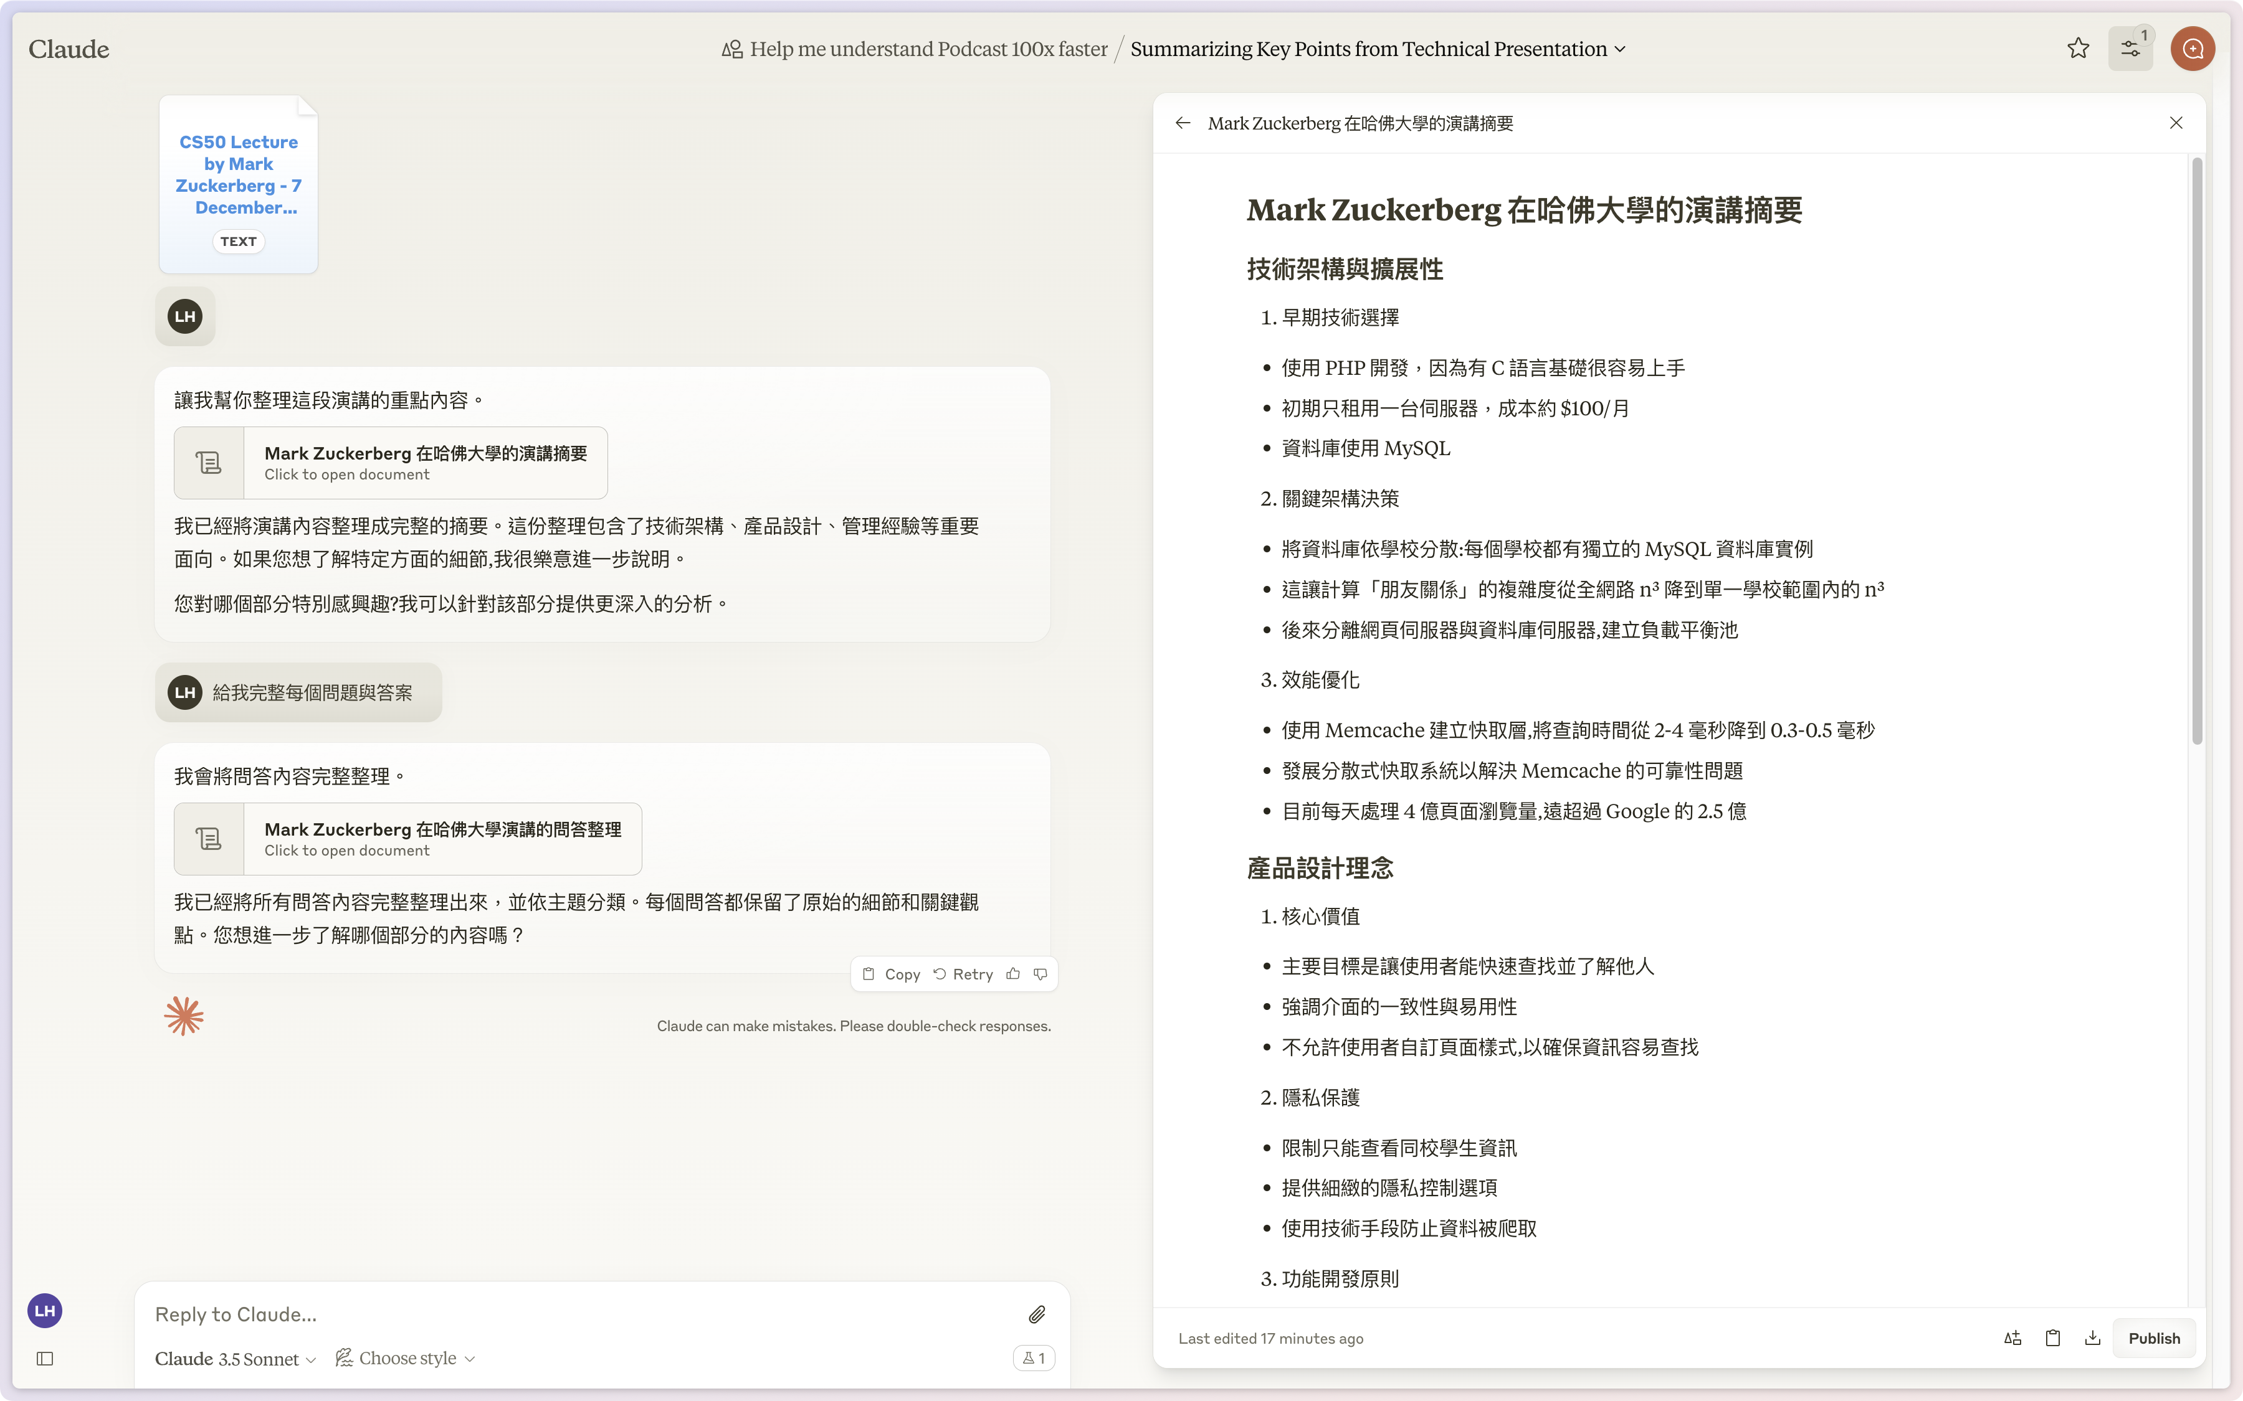Expand conversation title dropdown
This screenshot has height=1401, width=2243.
pyautogui.click(x=1620, y=49)
